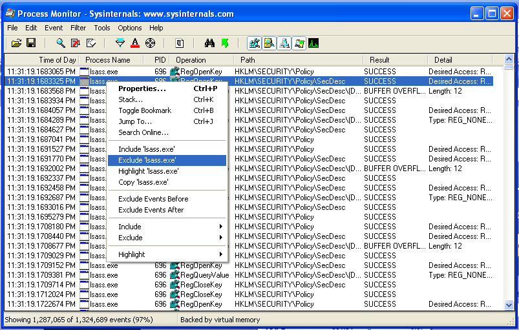519x330 pixels.
Task: Click the Find binoculars icon
Action: point(209,43)
